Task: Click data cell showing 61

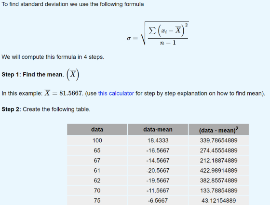Action: pyautogui.click(x=97, y=170)
